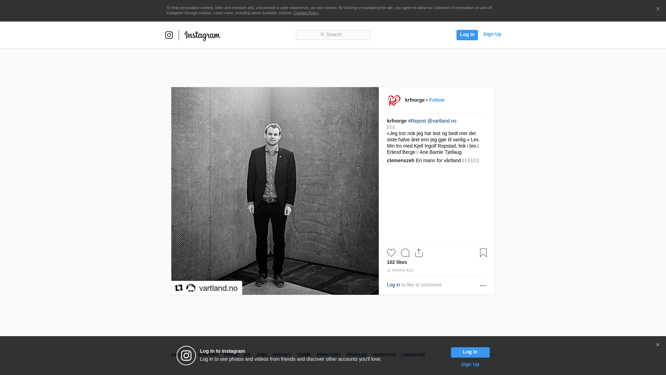This screenshot has height=375, width=666.
Task: Click the black and white post photo
Action: (x=275, y=191)
